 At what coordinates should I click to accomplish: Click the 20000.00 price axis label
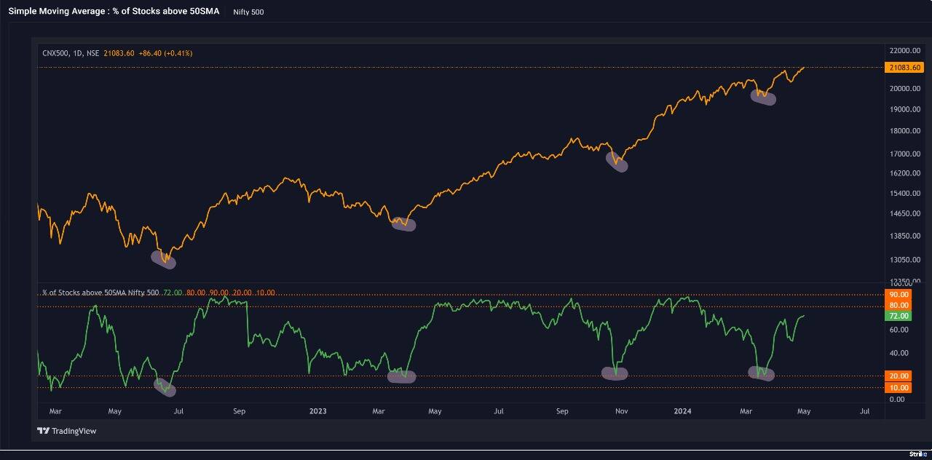905,89
